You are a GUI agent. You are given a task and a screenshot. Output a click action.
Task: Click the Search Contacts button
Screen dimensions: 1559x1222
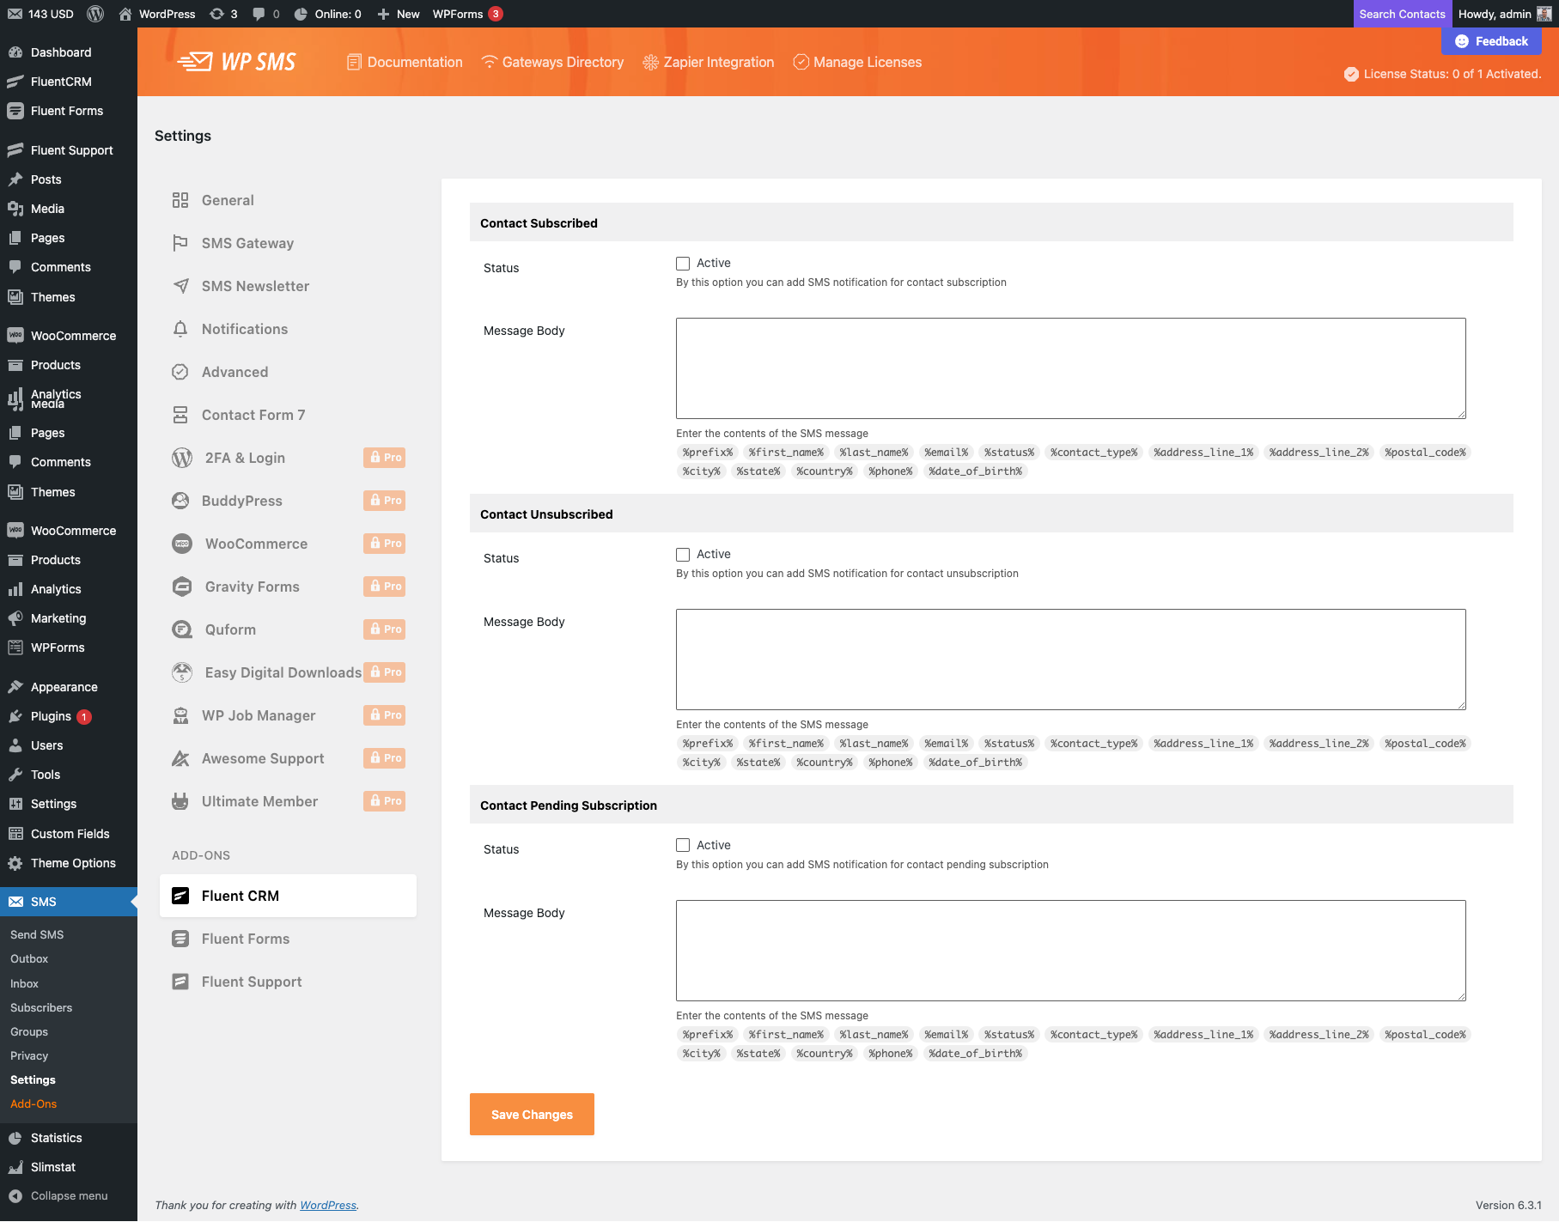1402,14
